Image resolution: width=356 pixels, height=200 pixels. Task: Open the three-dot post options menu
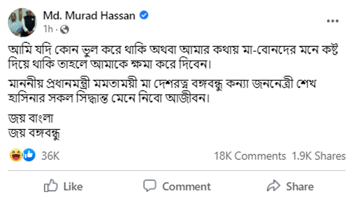coord(333,21)
